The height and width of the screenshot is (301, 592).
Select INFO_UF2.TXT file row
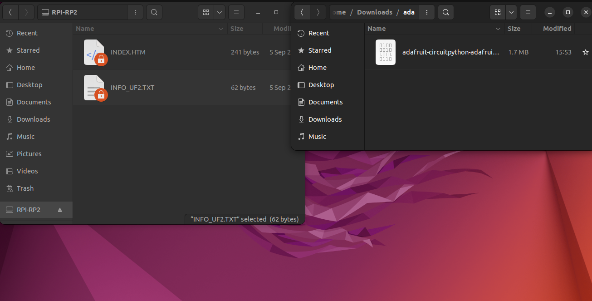click(x=132, y=88)
